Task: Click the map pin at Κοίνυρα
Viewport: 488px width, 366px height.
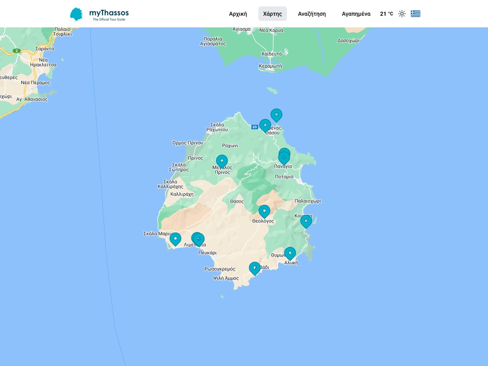Action: tap(305, 221)
